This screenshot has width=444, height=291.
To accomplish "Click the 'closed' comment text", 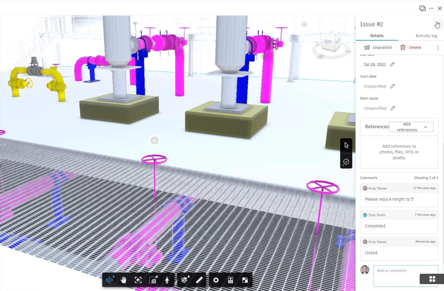I will pos(371,253).
